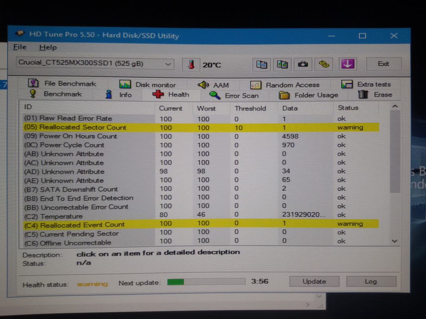The image size is (426, 319).
Task: Click the scroll up arrow of attribute list
Action: [x=395, y=106]
